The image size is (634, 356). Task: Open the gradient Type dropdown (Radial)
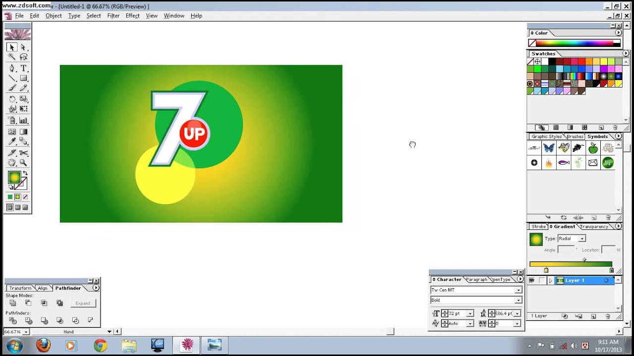tap(582, 239)
